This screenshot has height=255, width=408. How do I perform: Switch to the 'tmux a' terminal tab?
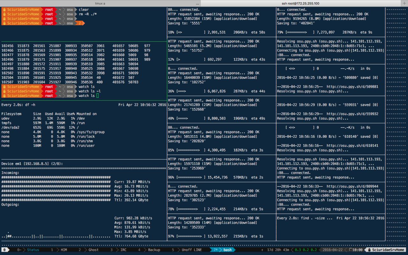pos(100,3)
